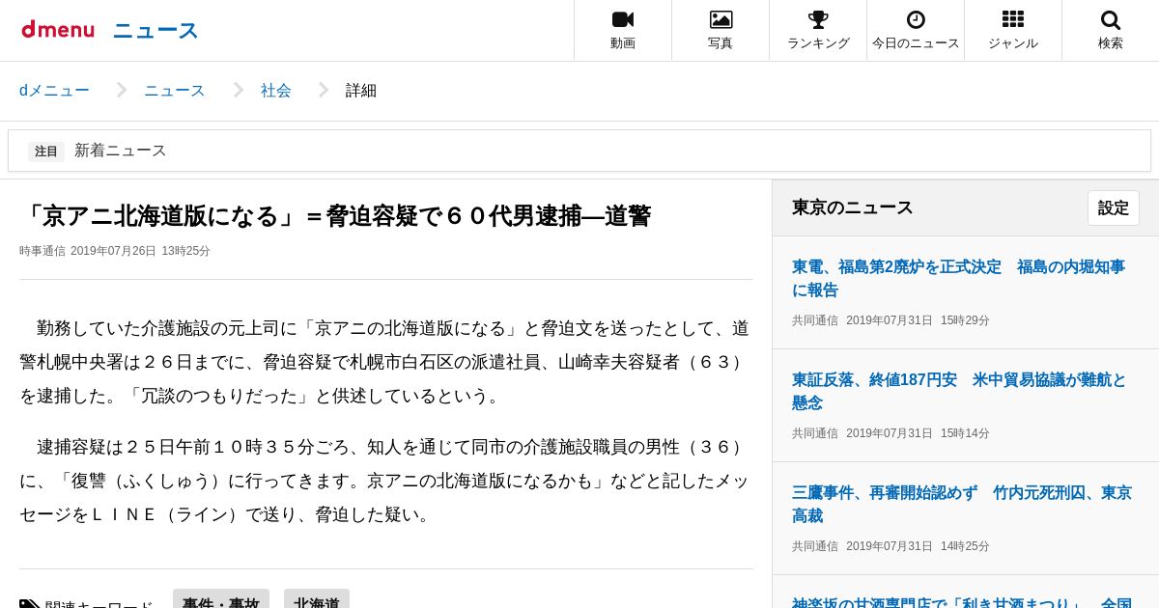1159x608 pixels.
Task: Open article 東証反落、終値187円安
Action: click(958, 391)
